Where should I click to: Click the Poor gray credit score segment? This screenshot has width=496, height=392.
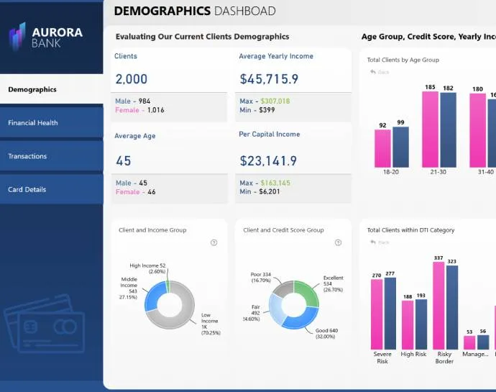[x=285, y=288]
